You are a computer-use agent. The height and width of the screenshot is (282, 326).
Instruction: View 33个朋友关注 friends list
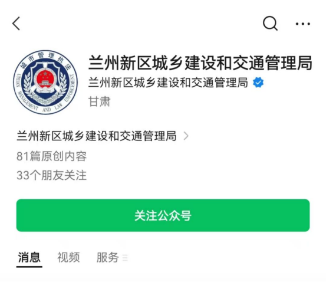tap(51, 175)
